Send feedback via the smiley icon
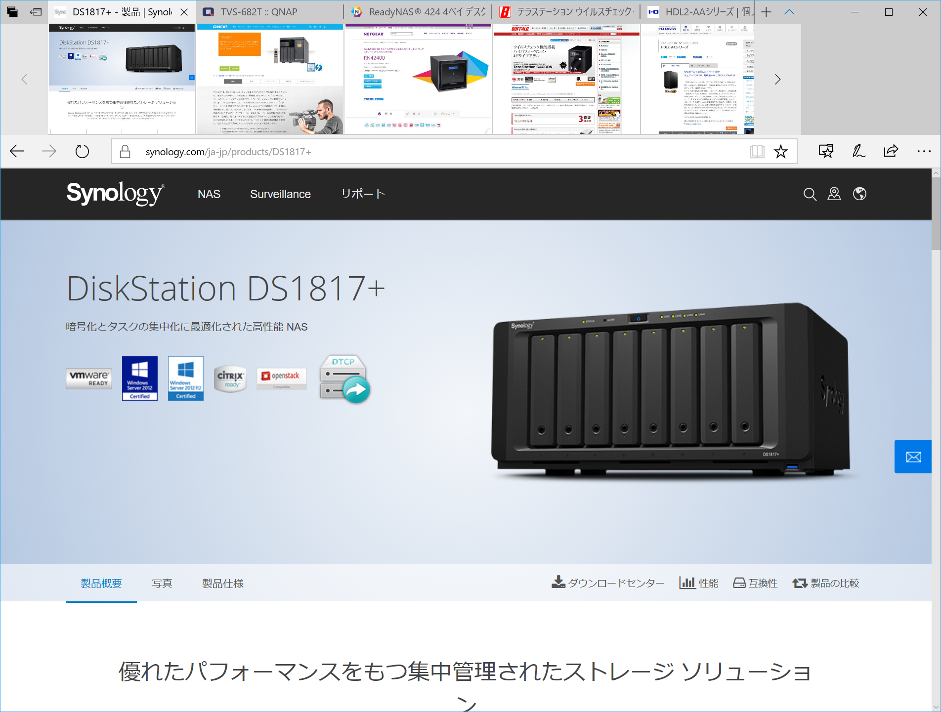The width and height of the screenshot is (941, 712). click(826, 151)
